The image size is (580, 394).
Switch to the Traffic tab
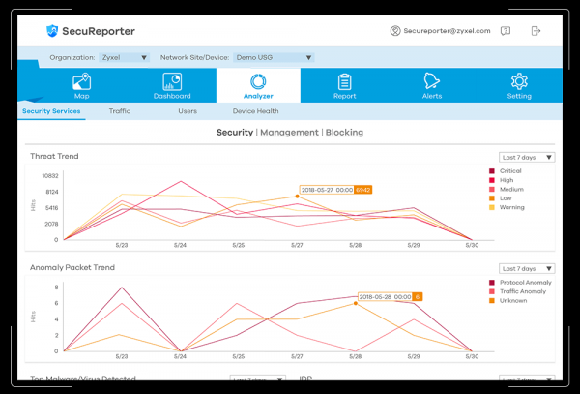[120, 111]
